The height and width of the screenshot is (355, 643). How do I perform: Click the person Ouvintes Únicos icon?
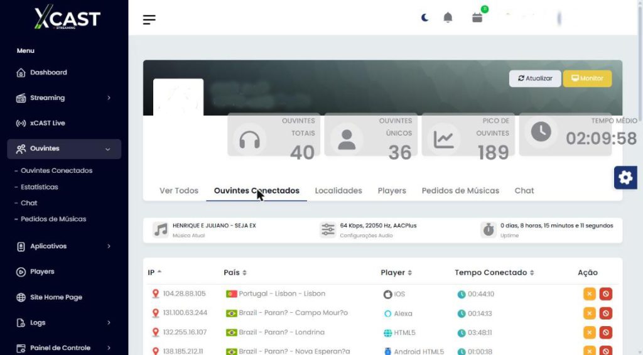[347, 140]
